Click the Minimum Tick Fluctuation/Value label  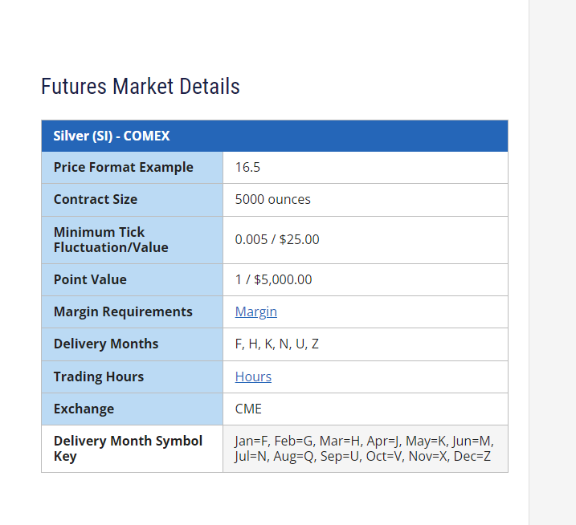[x=111, y=240]
